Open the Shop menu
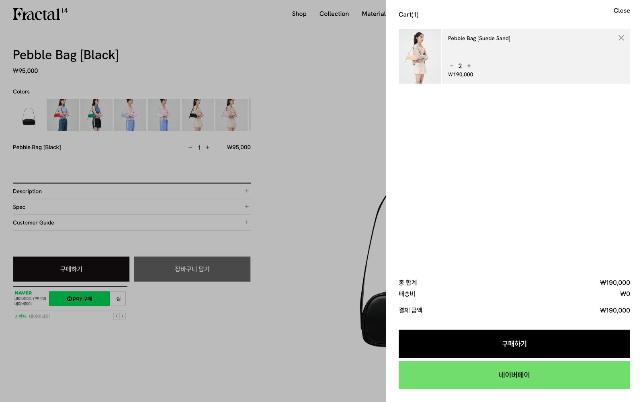 pos(299,14)
